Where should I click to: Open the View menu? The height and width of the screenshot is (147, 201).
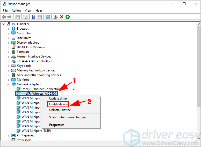[x=28, y=11]
